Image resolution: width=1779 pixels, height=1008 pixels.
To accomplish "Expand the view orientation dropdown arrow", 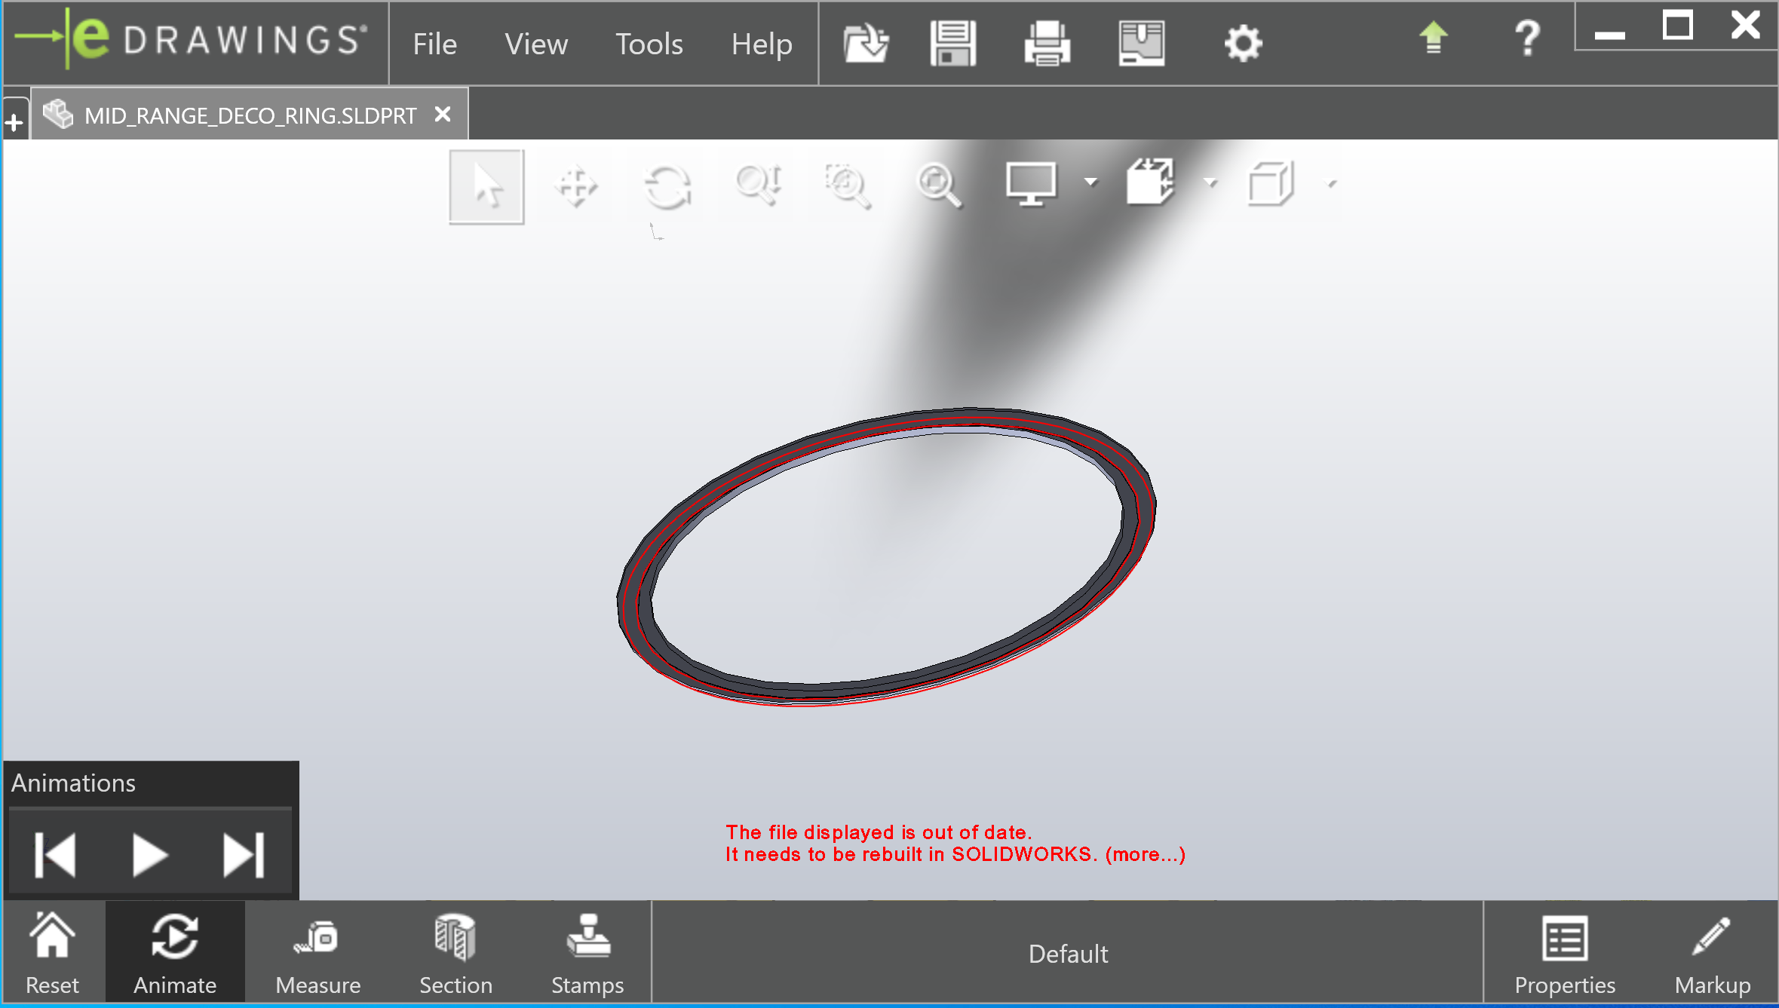I will click(x=1210, y=182).
